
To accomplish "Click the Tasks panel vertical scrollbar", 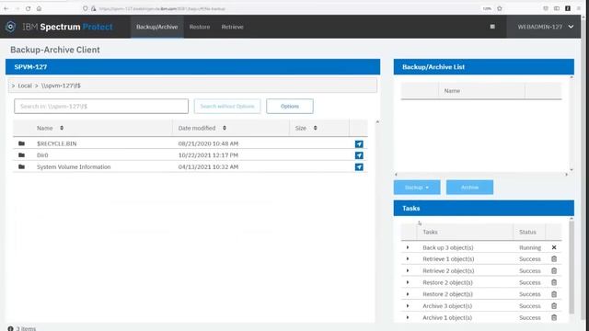I will click(572, 268).
